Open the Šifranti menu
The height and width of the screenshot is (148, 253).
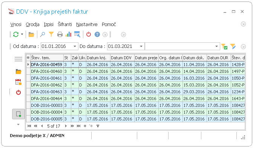[x=65, y=24]
